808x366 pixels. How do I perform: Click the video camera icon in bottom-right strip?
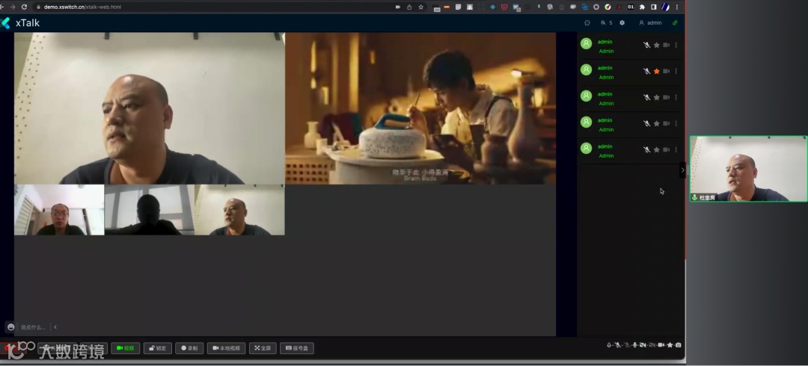tap(661, 345)
